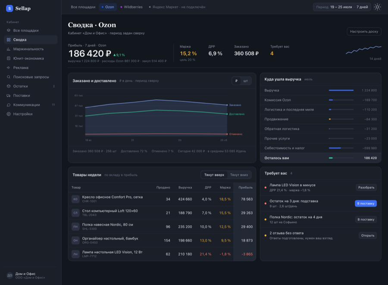
Task: Open the Маржинальность chart icon
Action: [x=9, y=49]
